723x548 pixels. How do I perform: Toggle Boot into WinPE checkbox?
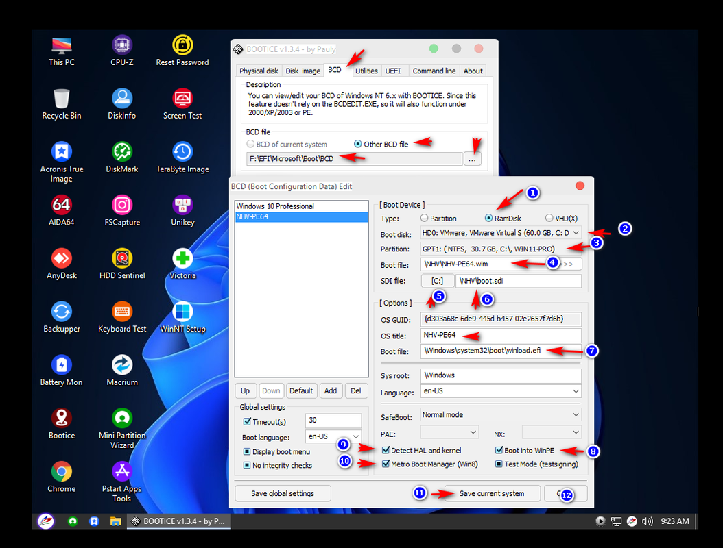[x=499, y=450]
